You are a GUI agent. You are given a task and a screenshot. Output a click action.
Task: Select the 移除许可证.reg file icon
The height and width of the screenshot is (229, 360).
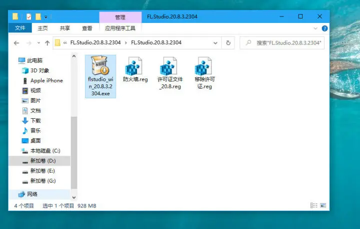click(203, 66)
